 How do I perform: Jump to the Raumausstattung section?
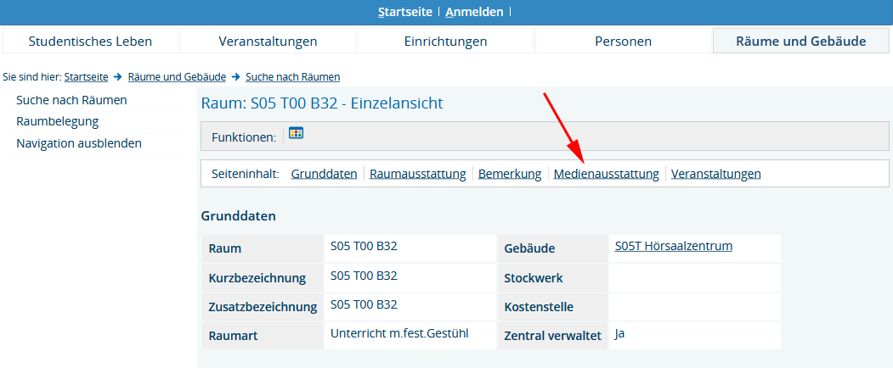[417, 174]
